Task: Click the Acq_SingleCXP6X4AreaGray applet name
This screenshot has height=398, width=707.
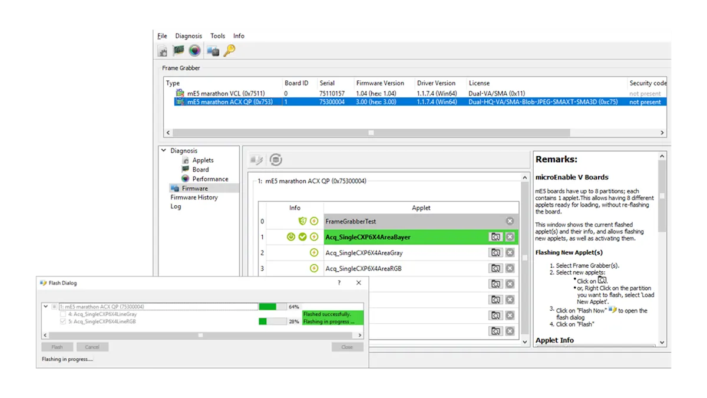Action: coord(364,253)
